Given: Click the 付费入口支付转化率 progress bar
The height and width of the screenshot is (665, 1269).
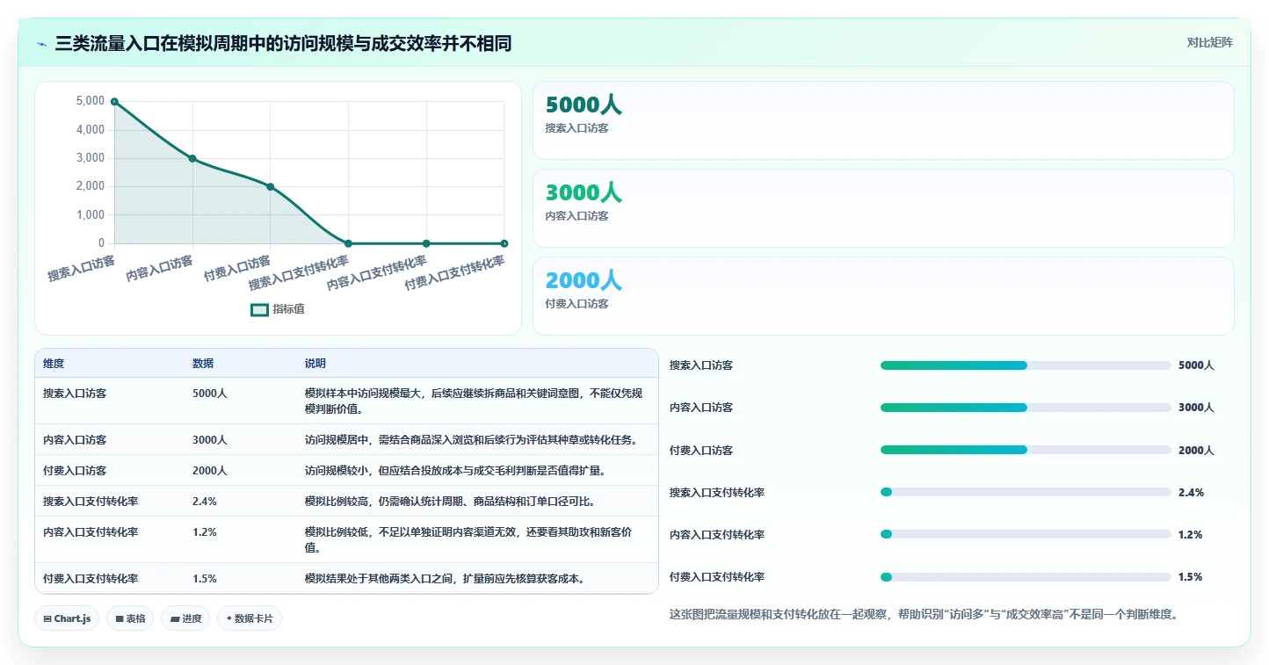Looking at the screenshot, I should 1026,577.
